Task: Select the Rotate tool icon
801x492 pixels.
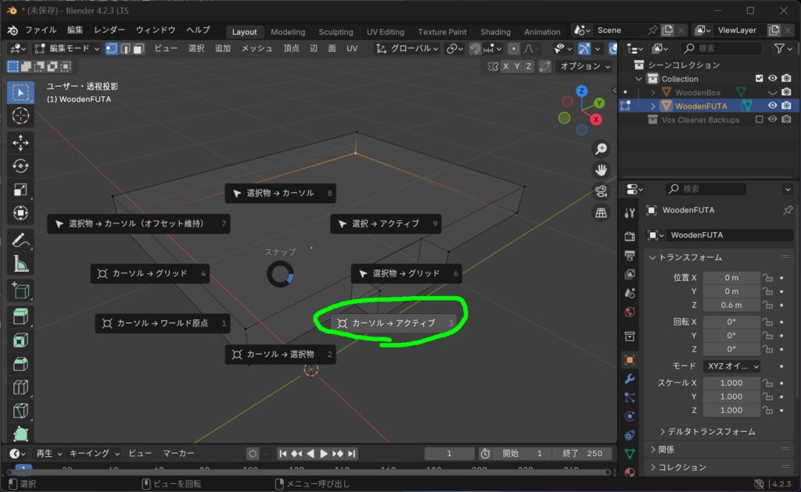Action: pyautogui.click(x=20, y=166)
